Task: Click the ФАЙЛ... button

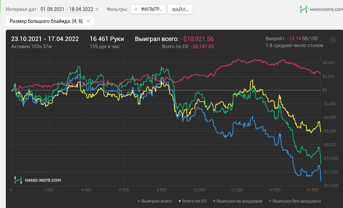Action: [x=180, y=10]
